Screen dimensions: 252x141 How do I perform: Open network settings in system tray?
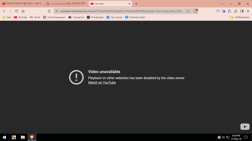pos(228,137)
